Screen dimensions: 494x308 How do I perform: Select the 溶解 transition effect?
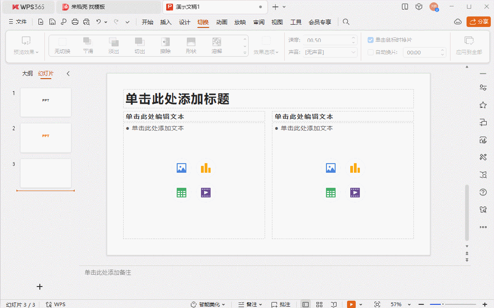click(217, 45)
